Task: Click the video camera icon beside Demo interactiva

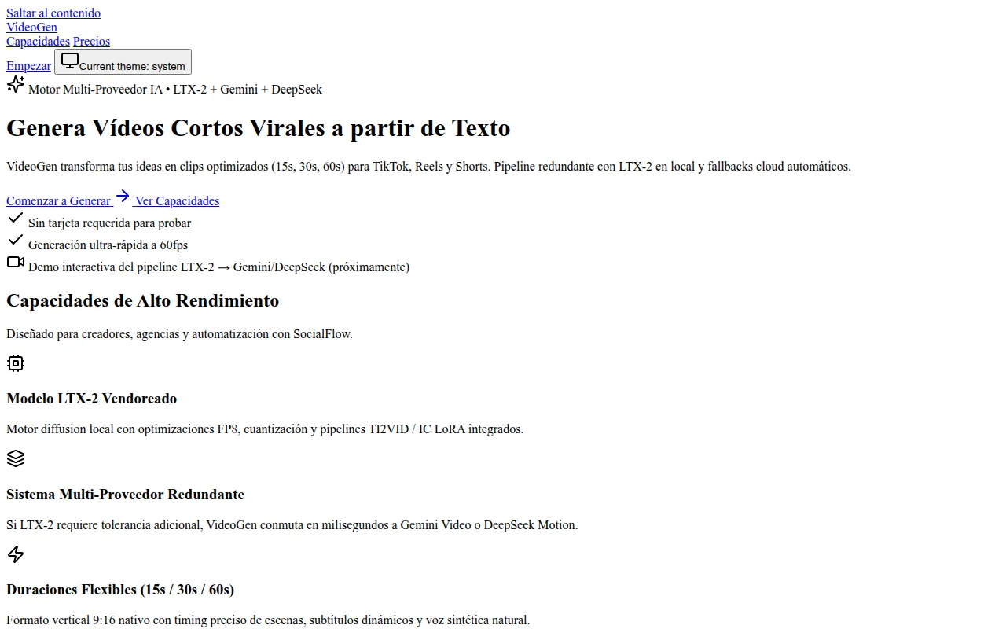Action: pos(16,262)
